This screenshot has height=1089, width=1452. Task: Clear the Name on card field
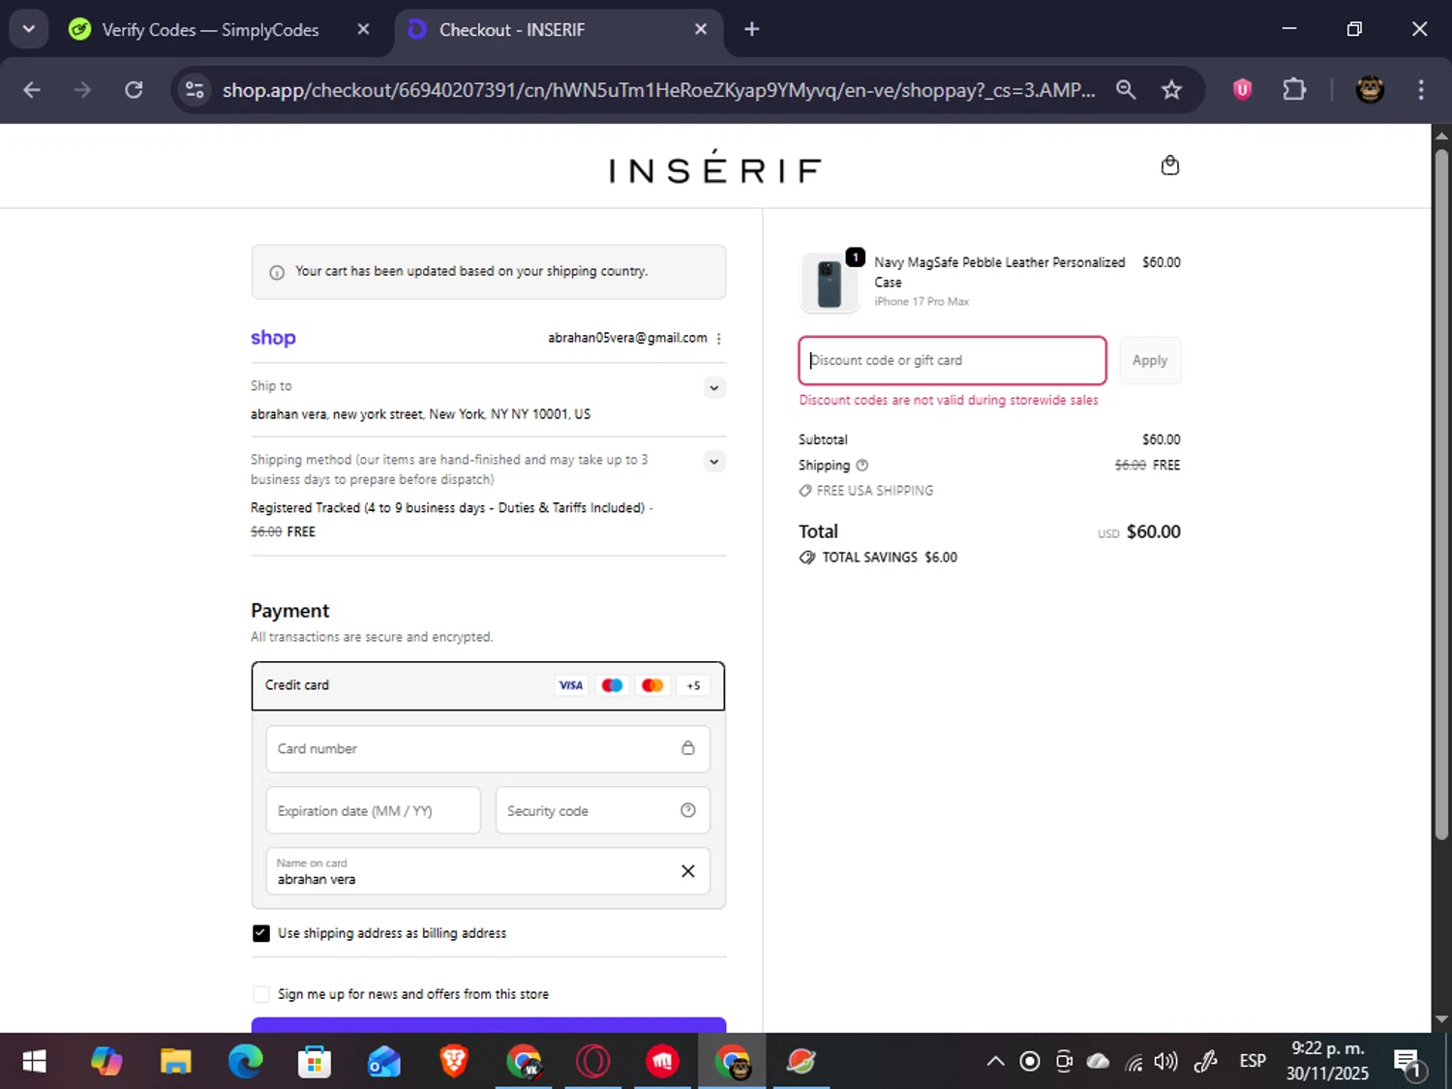click(x=688, y=871)
